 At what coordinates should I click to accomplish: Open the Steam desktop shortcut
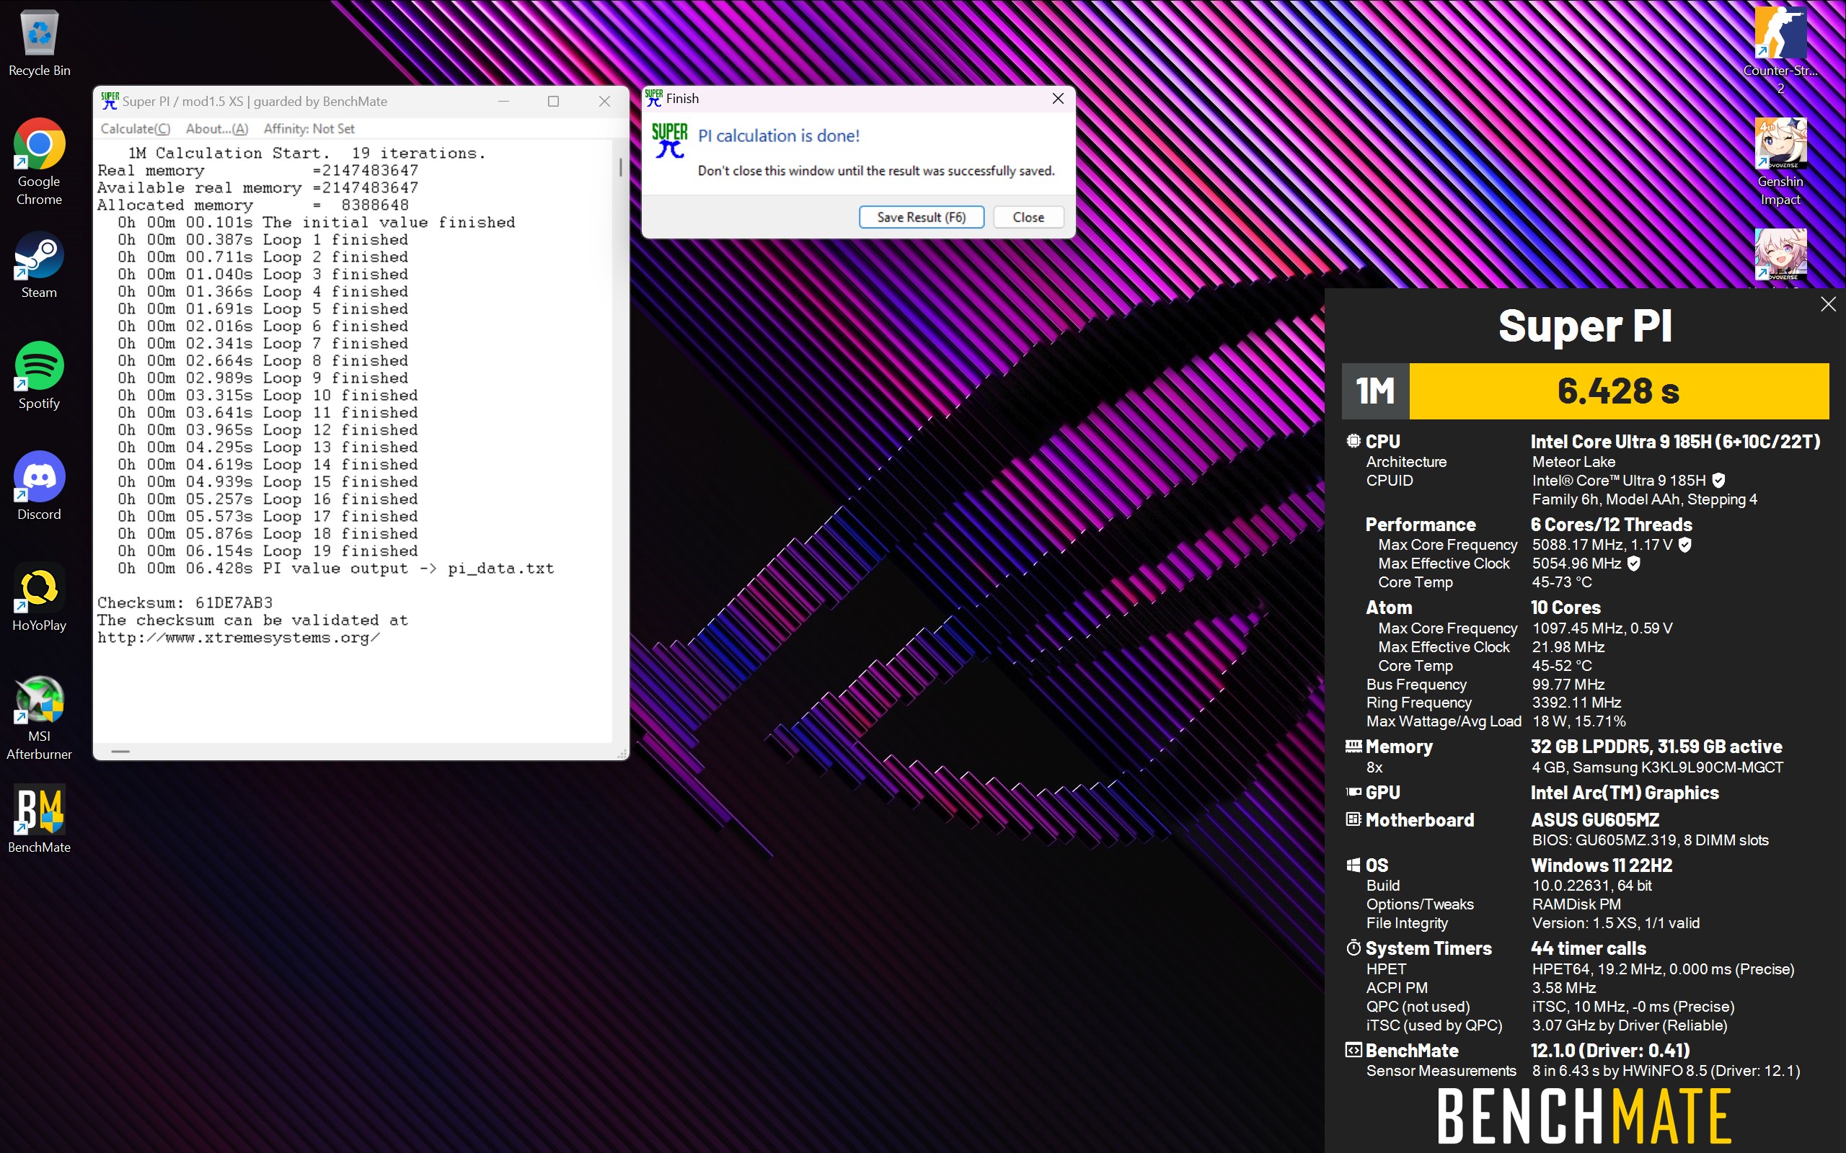pyautogui.click(x=39, y=265)
